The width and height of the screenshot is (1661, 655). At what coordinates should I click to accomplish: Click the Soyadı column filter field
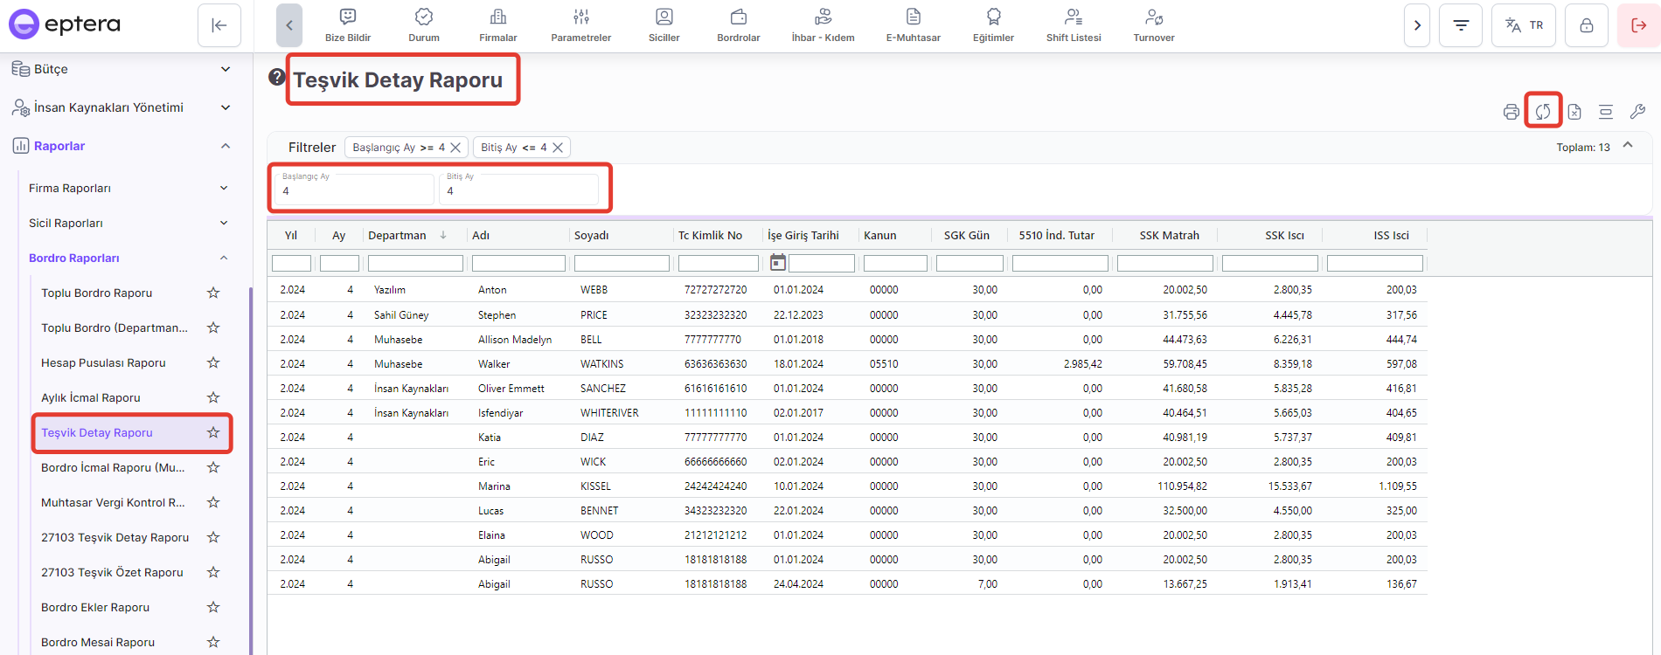(622, 263)
